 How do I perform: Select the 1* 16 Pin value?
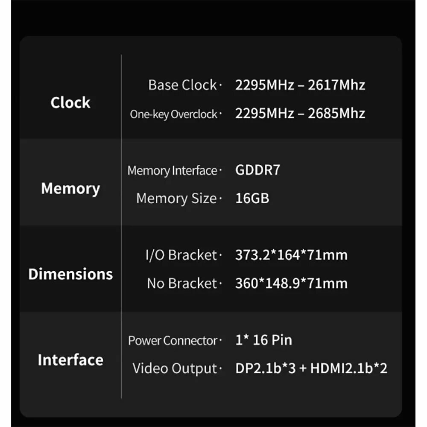point(263,340)
